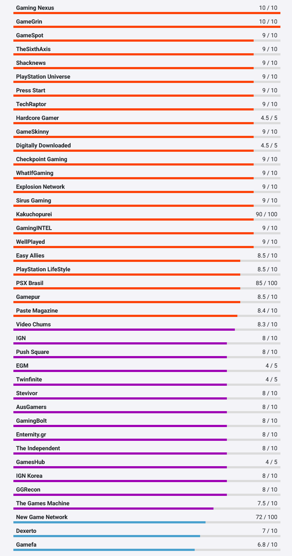Open the Push Square review
The width and height of the screenshot is (292, 556).
tap(33, 352)
